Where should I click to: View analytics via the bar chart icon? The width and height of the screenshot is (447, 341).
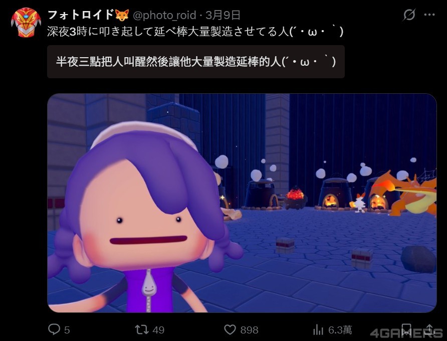pyautogui.click(x=318, y=329)
